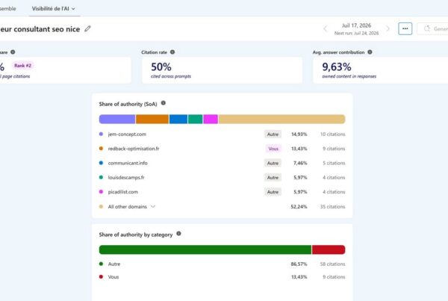Open redback-optimisation.fr domain row
The image size is (448, 301).
tap(222, 149)
